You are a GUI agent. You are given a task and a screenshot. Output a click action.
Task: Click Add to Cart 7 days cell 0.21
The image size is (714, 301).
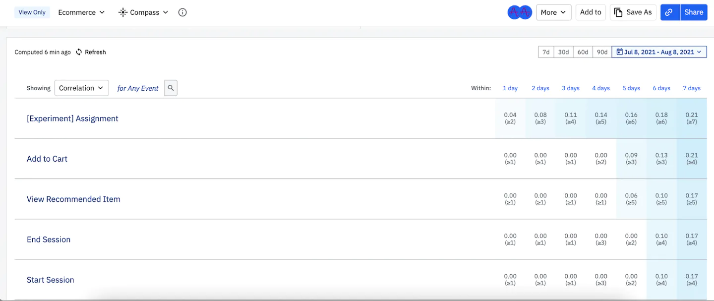(x=692, y=159)
